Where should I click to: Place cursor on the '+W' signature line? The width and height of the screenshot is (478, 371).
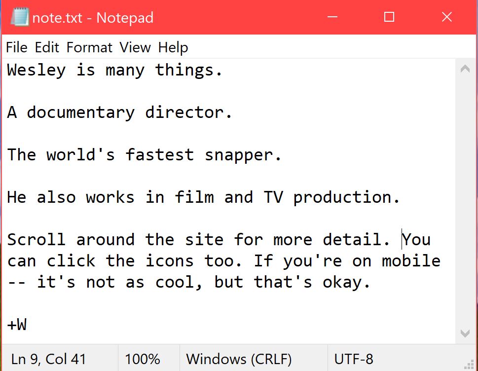pyautogui.click(x=17, y=325)
